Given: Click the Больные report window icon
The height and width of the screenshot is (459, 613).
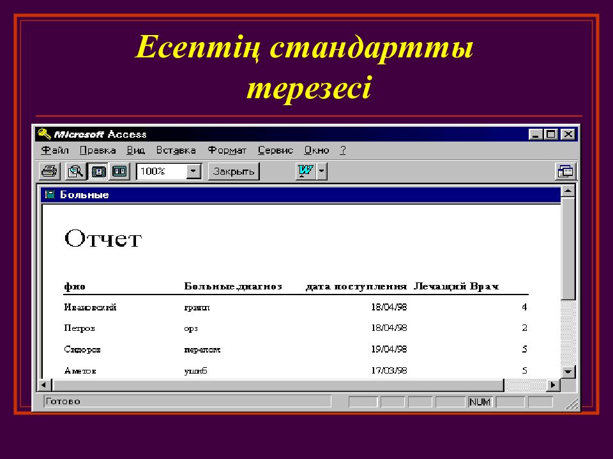Looking at the screenshot, I should pyautogui.click(x=50, y=195).
